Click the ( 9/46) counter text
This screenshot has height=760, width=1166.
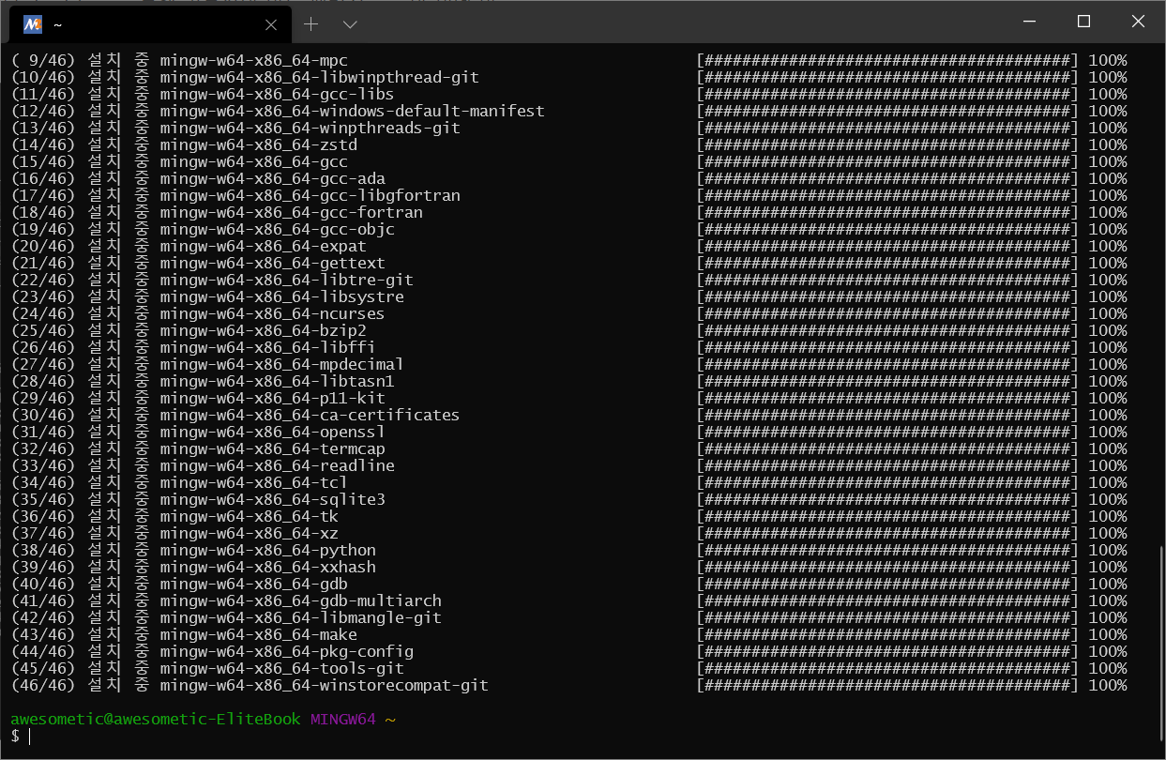[43, 60]
